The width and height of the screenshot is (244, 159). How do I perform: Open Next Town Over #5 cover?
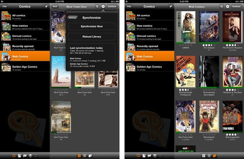pos(61,116)
